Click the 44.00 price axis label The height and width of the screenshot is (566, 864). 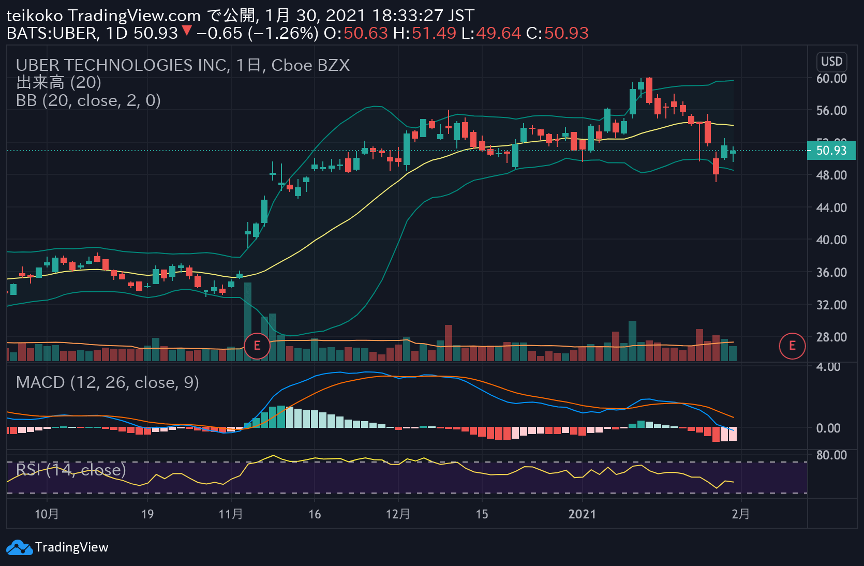click(831, 207)
